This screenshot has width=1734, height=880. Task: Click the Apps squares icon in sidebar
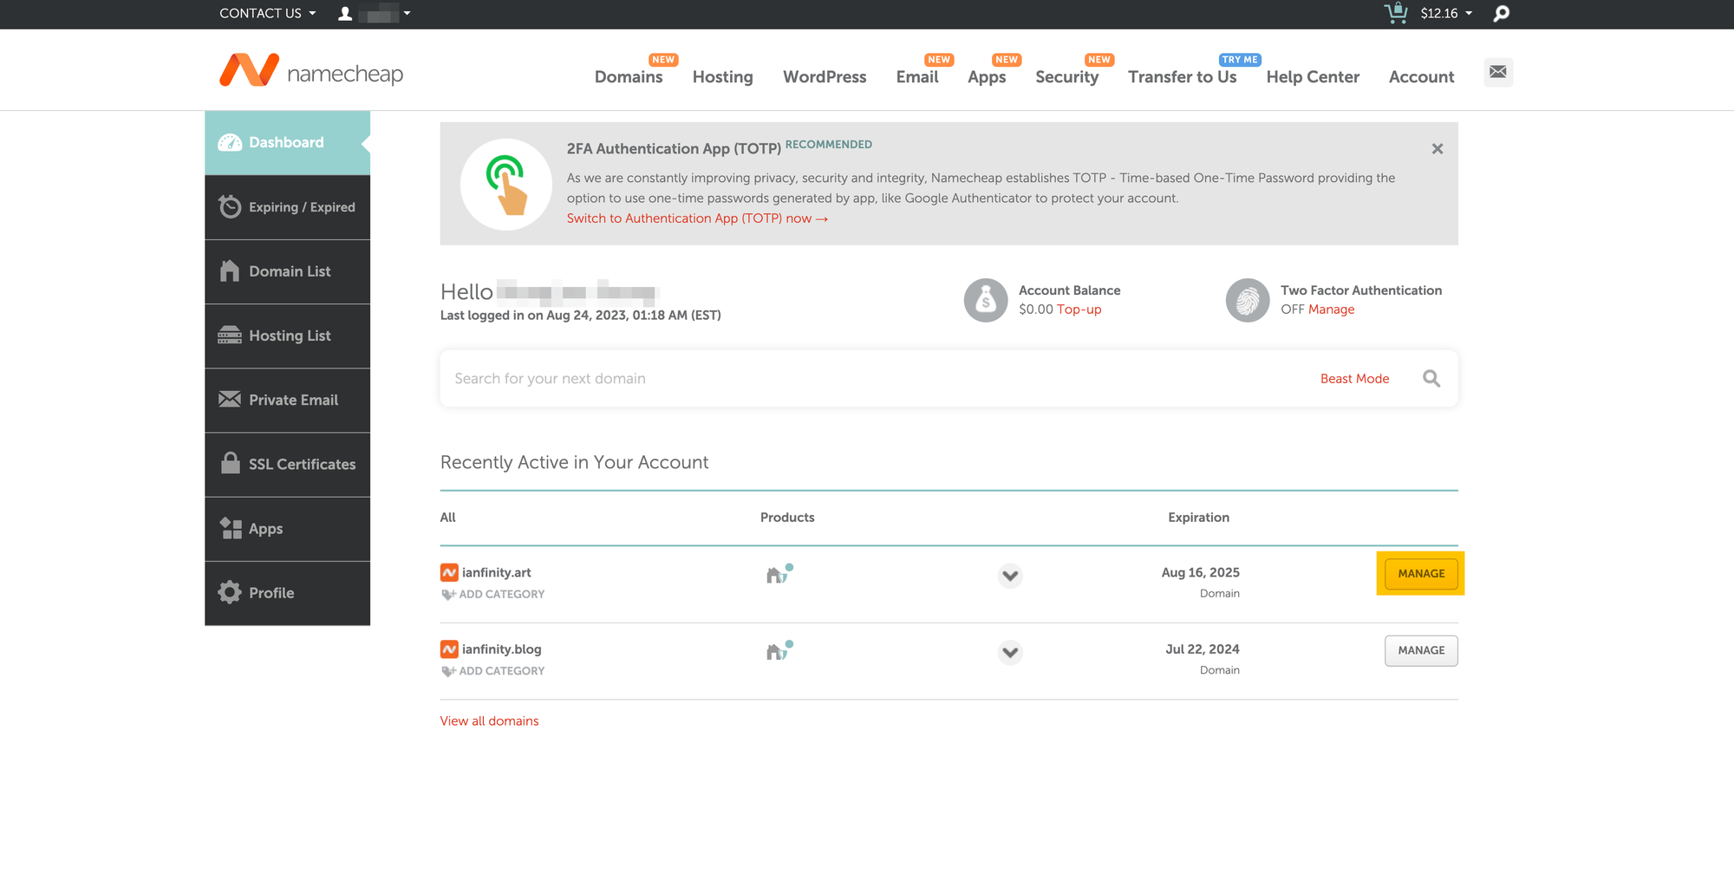click(230, 528)
